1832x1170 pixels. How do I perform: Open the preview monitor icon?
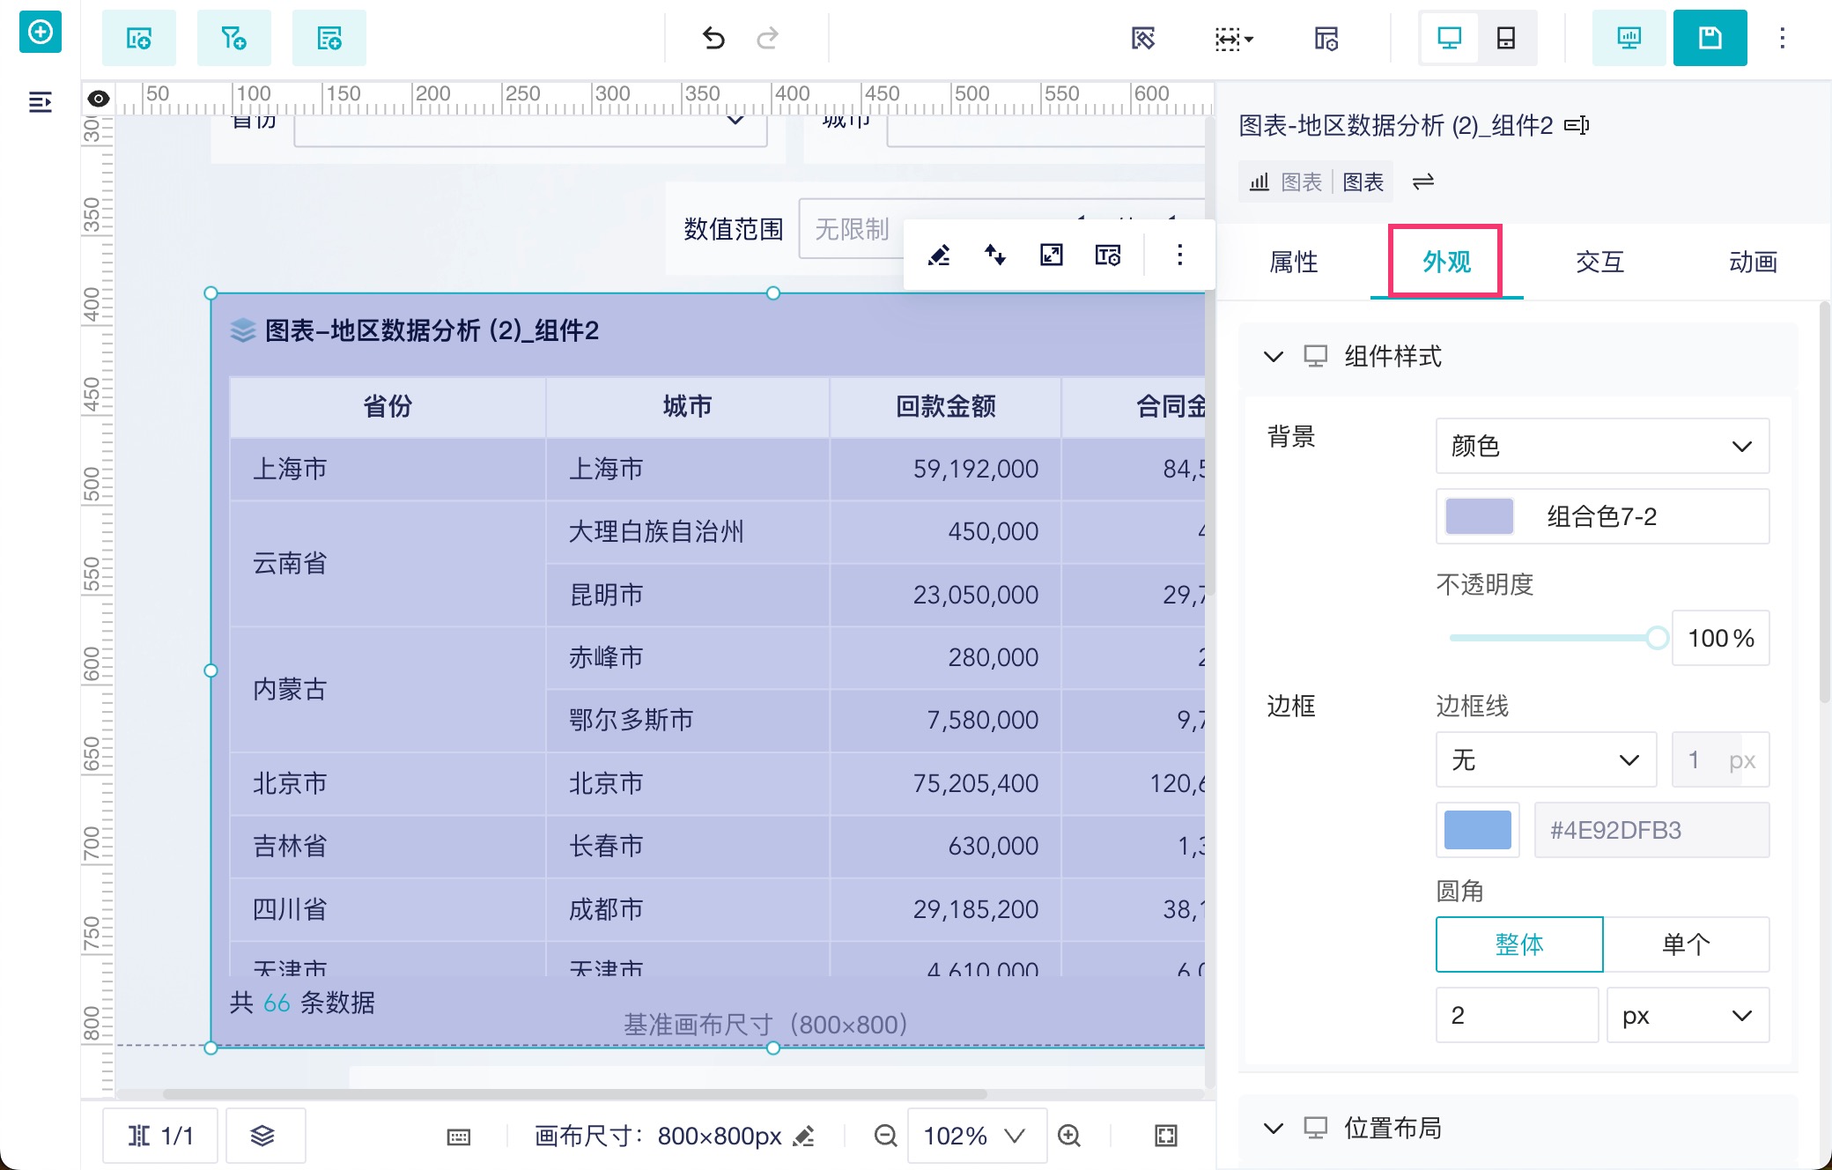click(x=1629, y=38)
